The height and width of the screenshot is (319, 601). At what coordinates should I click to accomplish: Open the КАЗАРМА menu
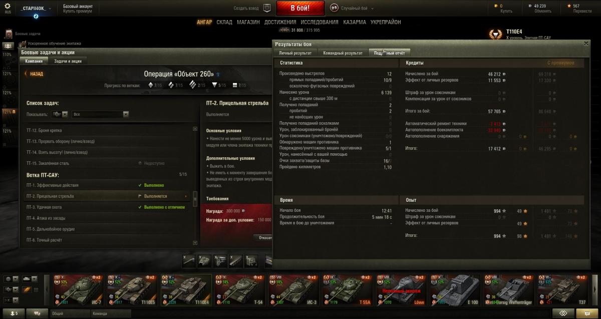[355, 23]
